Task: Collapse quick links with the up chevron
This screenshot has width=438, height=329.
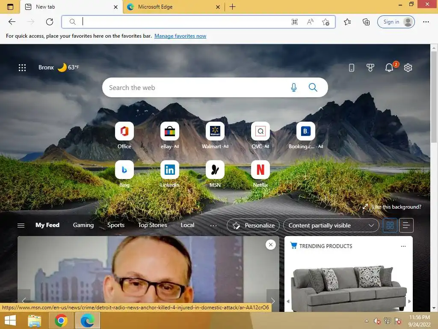Action: pyautogui.click(x=321, y=108)
